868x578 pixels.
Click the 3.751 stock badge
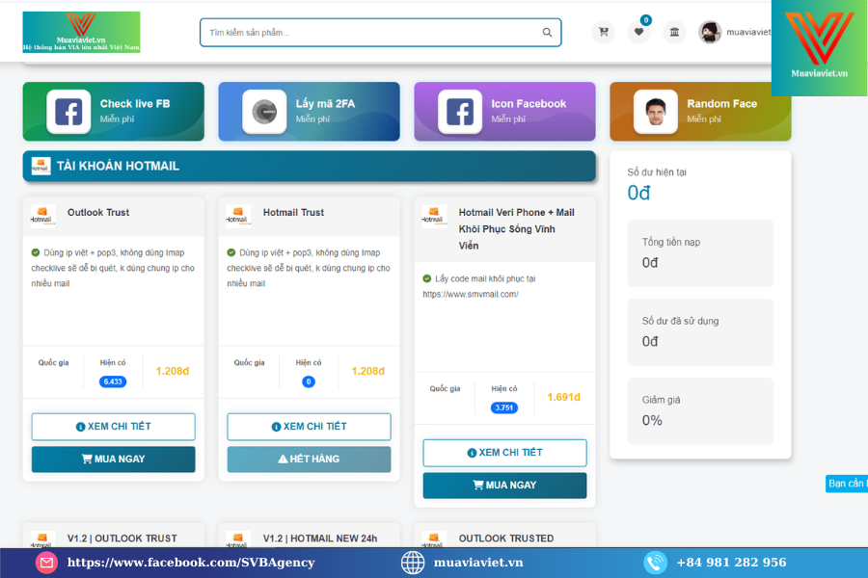click(504, 407)
